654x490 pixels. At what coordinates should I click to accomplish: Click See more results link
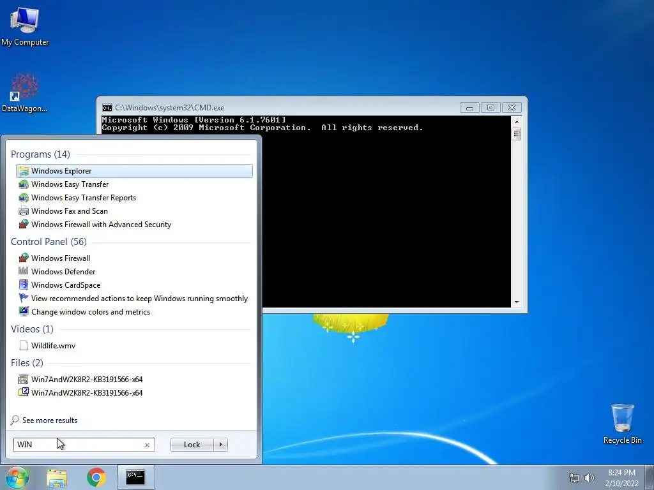coord(50,420)
